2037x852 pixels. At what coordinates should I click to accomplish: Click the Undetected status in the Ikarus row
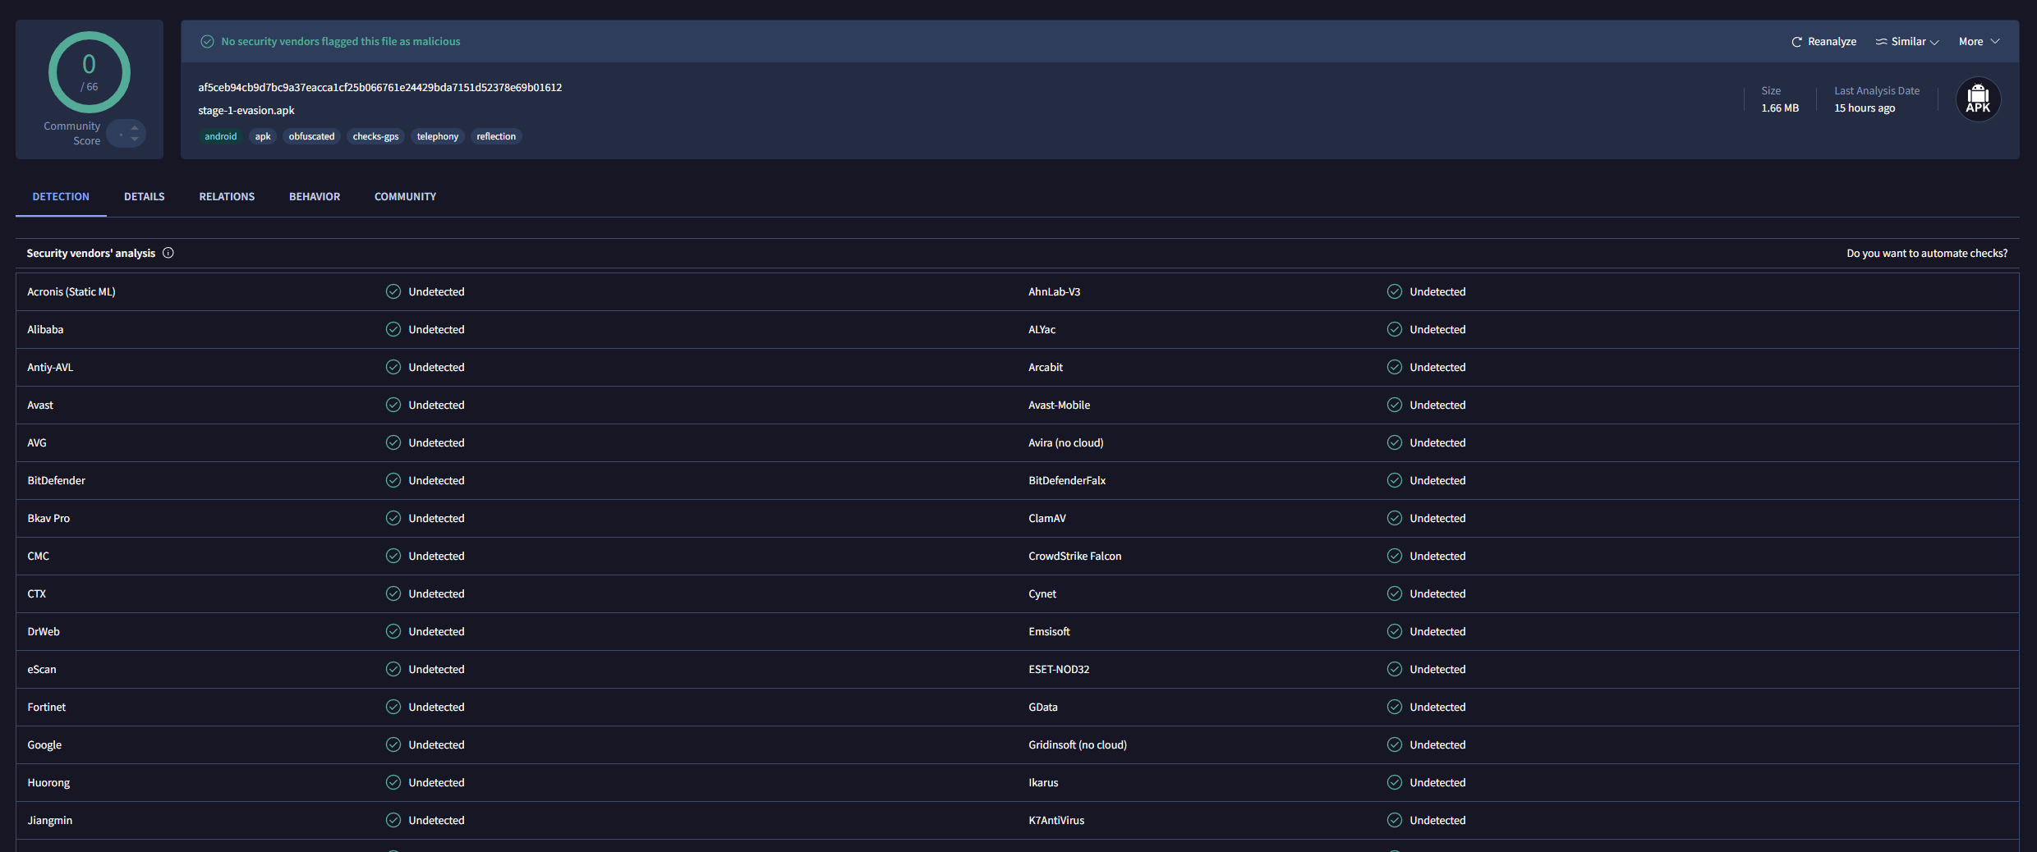coord(1437,783)
